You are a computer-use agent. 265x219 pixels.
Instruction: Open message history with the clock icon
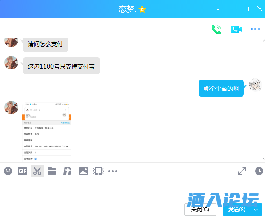(259, 171)
